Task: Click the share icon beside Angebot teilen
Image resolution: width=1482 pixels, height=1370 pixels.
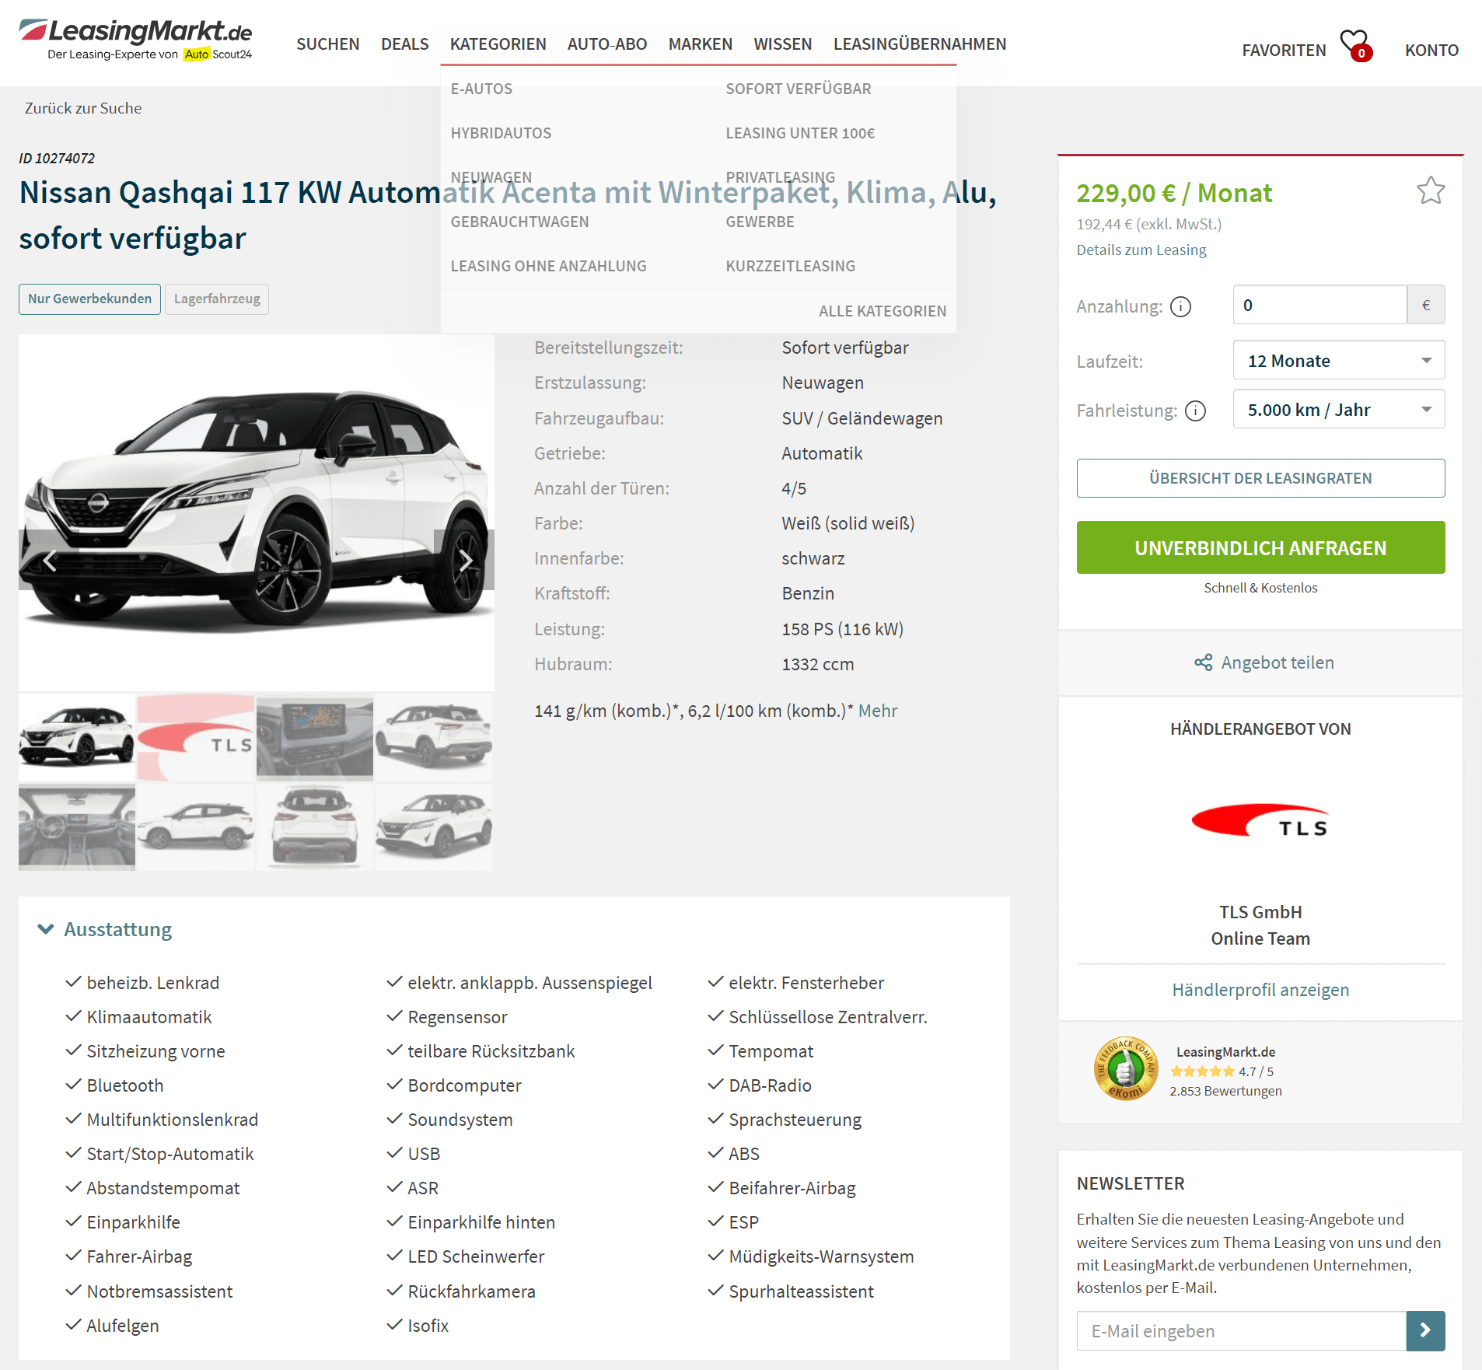Action: click(x=1203, y=662)
